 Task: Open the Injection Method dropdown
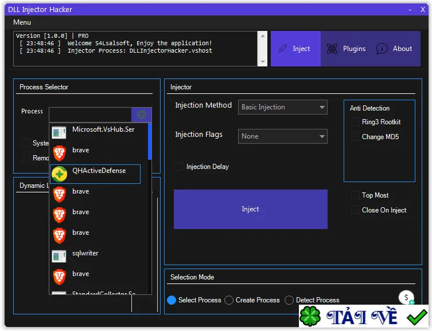point(283,107)
